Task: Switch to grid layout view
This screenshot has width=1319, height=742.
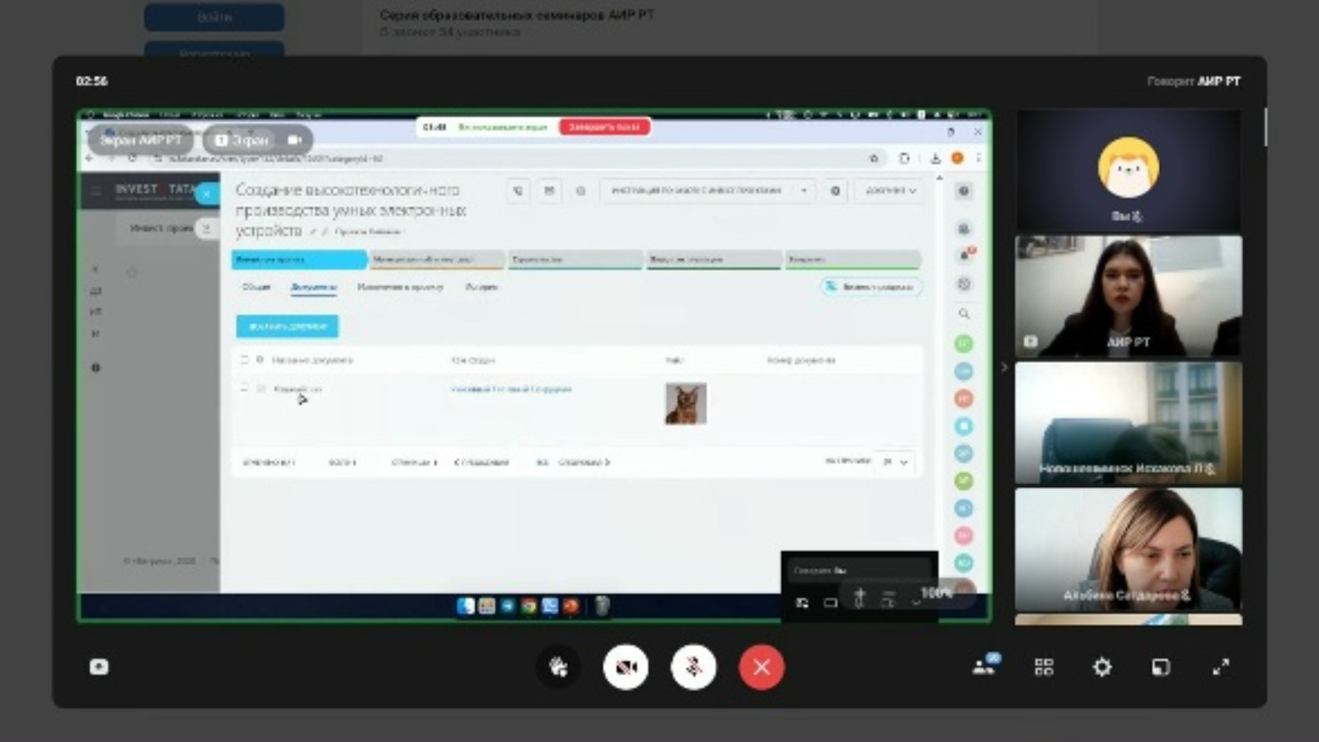Action: click(1044, 667)
